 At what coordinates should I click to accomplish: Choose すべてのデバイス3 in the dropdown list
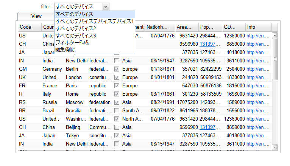pyautogui.click(x=76, y=36)
